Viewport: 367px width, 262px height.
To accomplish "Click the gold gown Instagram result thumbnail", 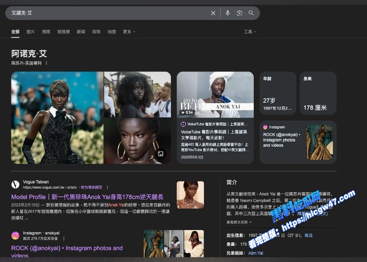I will [x=154, y=244].
